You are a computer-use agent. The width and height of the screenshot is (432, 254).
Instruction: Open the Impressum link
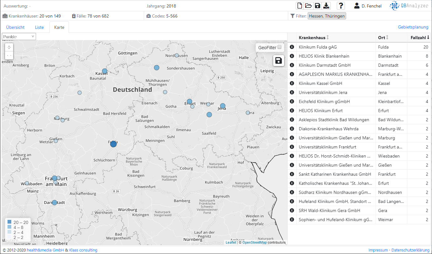coord(378,250)
